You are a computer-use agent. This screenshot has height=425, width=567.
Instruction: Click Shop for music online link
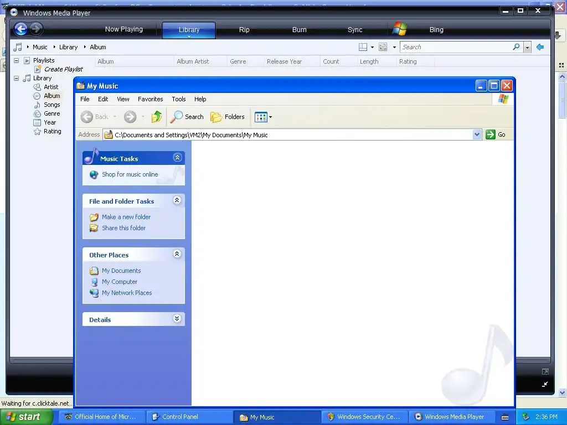pyautogui.click(x=130, y=174)
